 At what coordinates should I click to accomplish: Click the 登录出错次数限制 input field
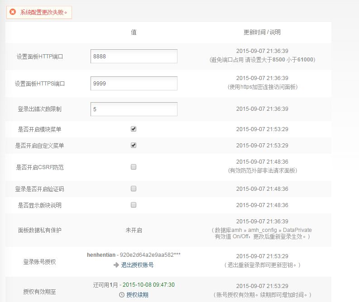coord(134,109)
